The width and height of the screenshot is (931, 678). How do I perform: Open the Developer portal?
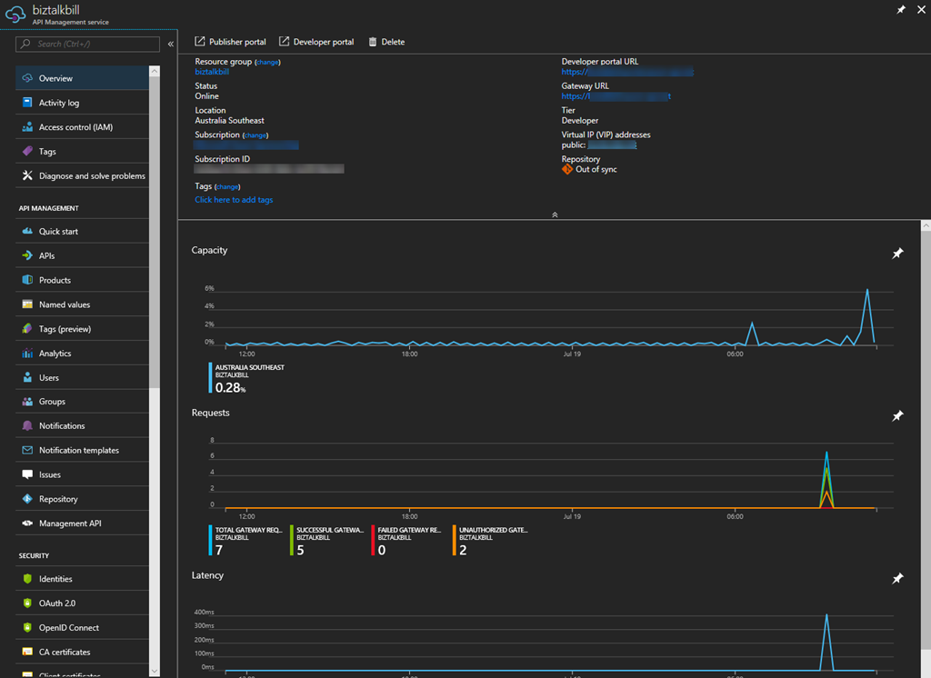click(316, 42)
